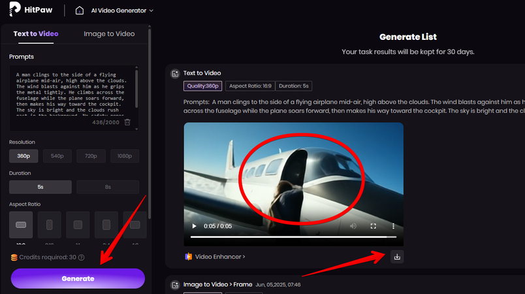Select the fifth aspect ratio option
The image size is (525, 294).
pyautogui.click(x=135, y=225)
